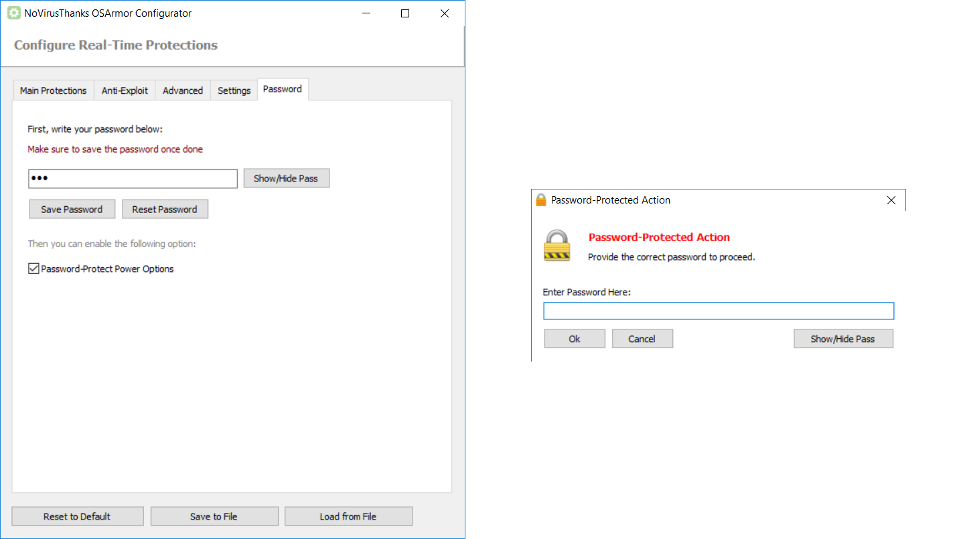961x539 pixels.
Task: Close the Password-Protected Action dialog
Action: (x=891, y=200)
